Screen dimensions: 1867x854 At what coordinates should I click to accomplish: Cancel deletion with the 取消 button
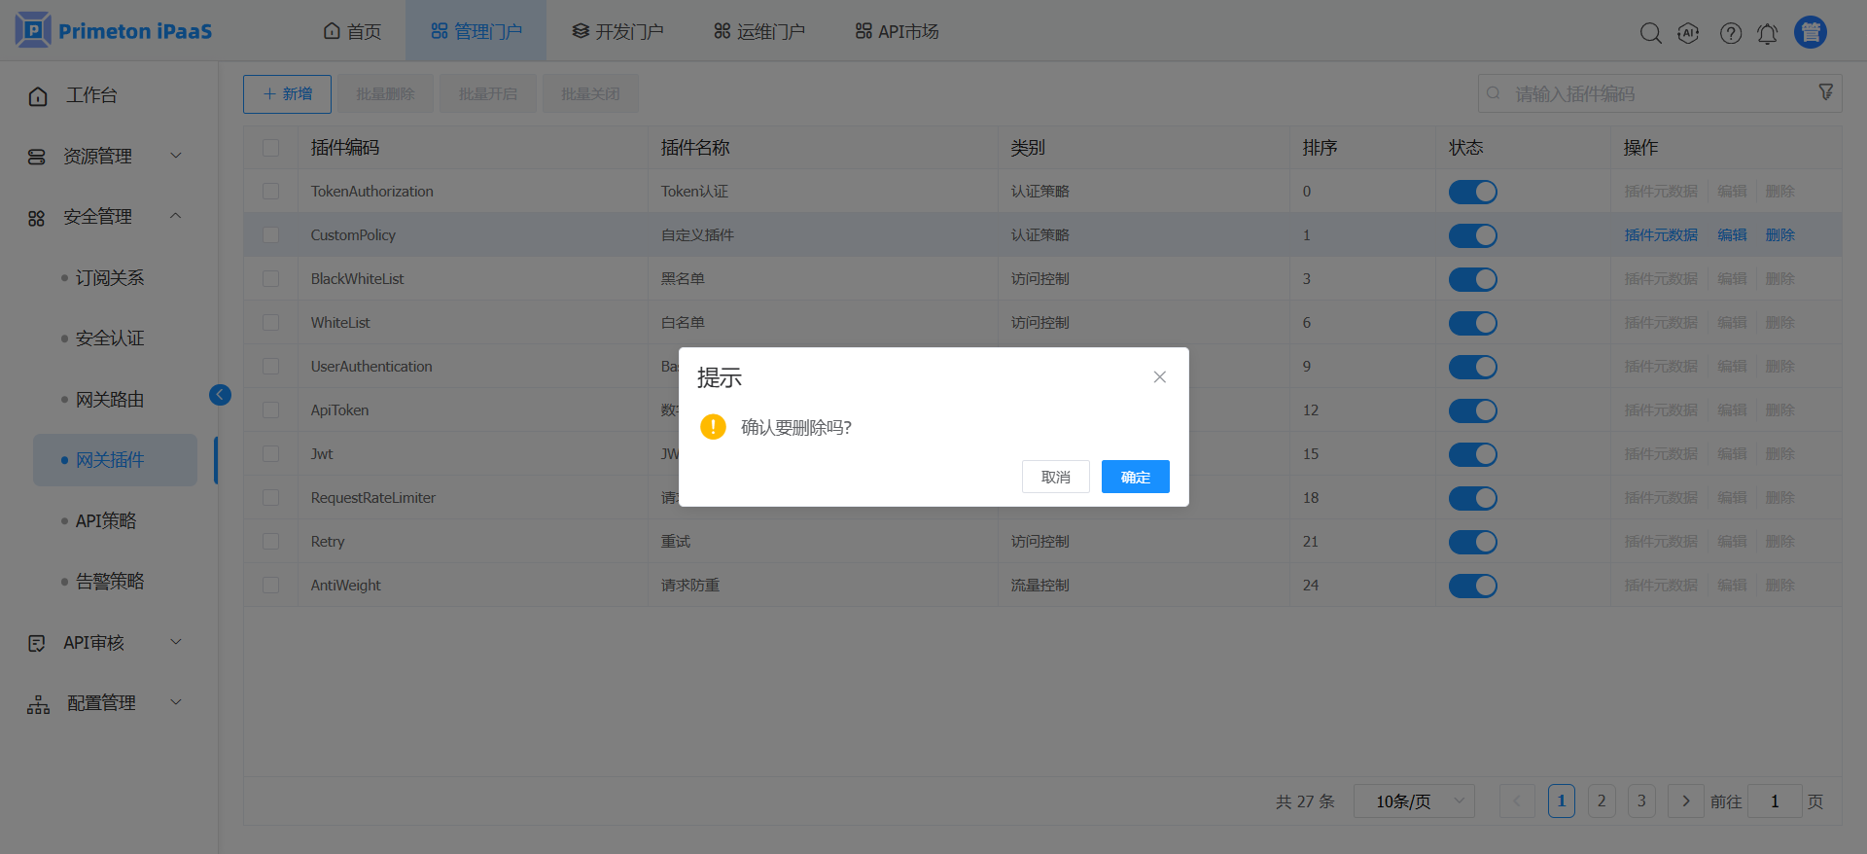1055,477
